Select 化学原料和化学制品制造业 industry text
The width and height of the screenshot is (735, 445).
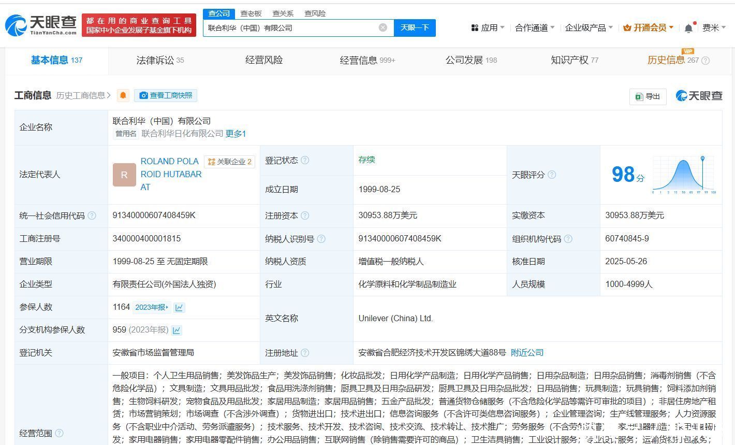[407, 284]
